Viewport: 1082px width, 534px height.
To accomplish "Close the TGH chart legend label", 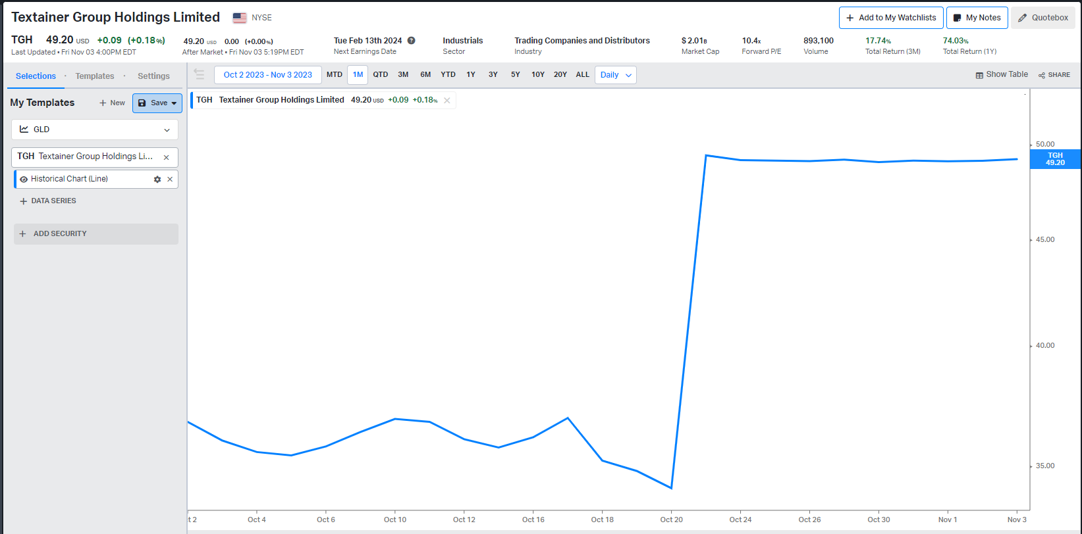I will [x=447, y=100].
